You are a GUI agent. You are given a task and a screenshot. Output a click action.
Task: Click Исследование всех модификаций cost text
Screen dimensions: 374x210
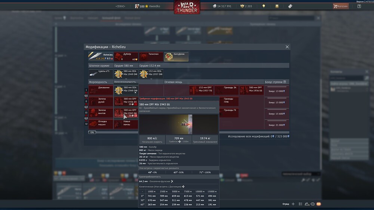click(x=258, y=136)
